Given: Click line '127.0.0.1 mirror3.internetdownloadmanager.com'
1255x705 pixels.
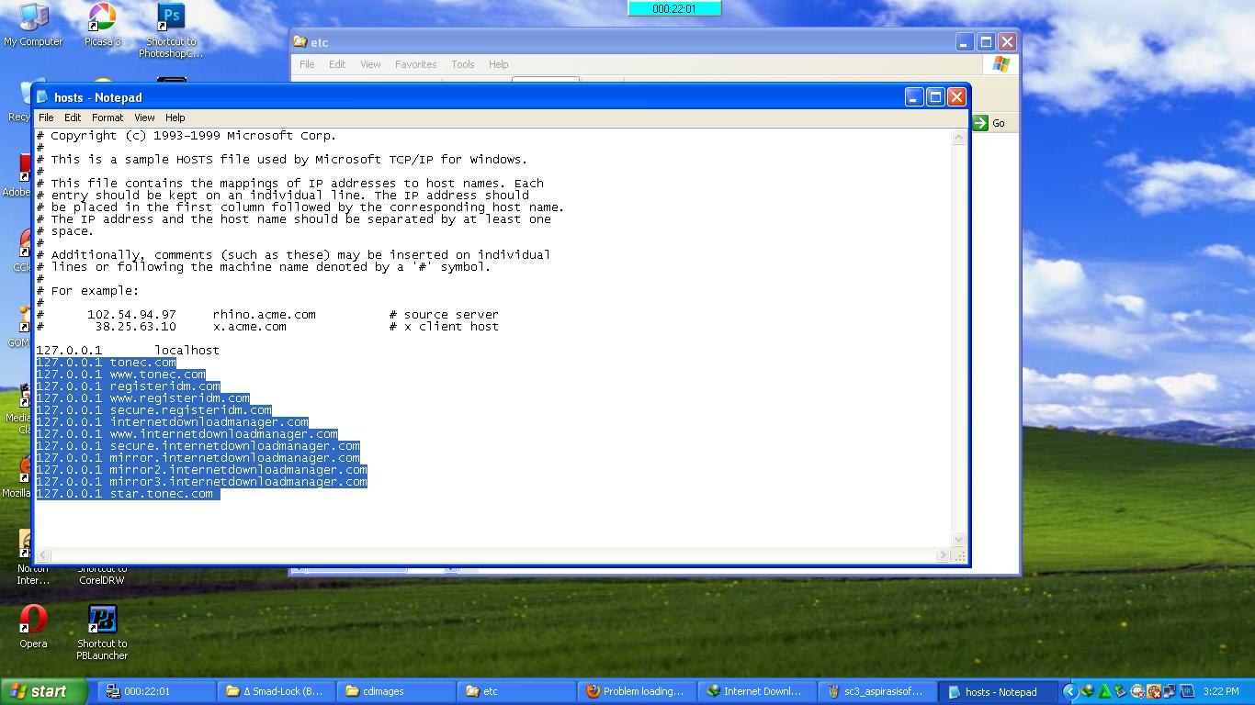Looking at the screenshot, I should pyautogui.click(x=201, y=482).
